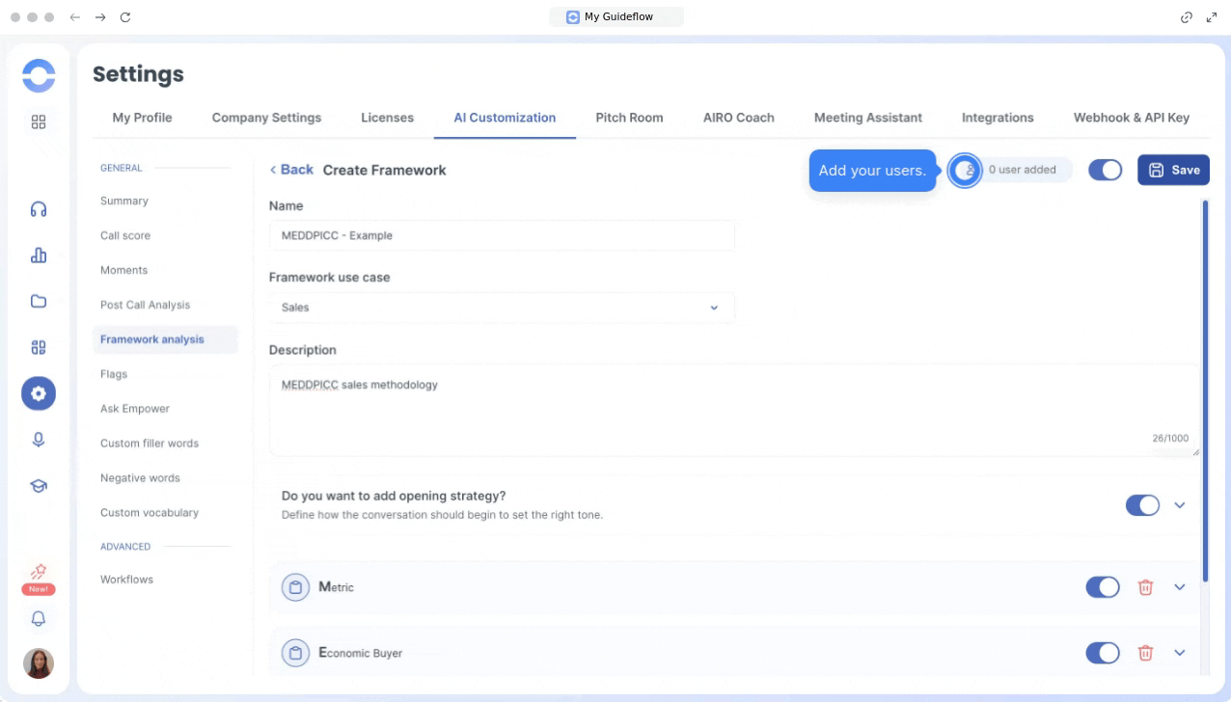Image resolution: width=1231 pixels, height=702 pixels.
Task: Open the Integrations tab
Action: tap(997, 118)
